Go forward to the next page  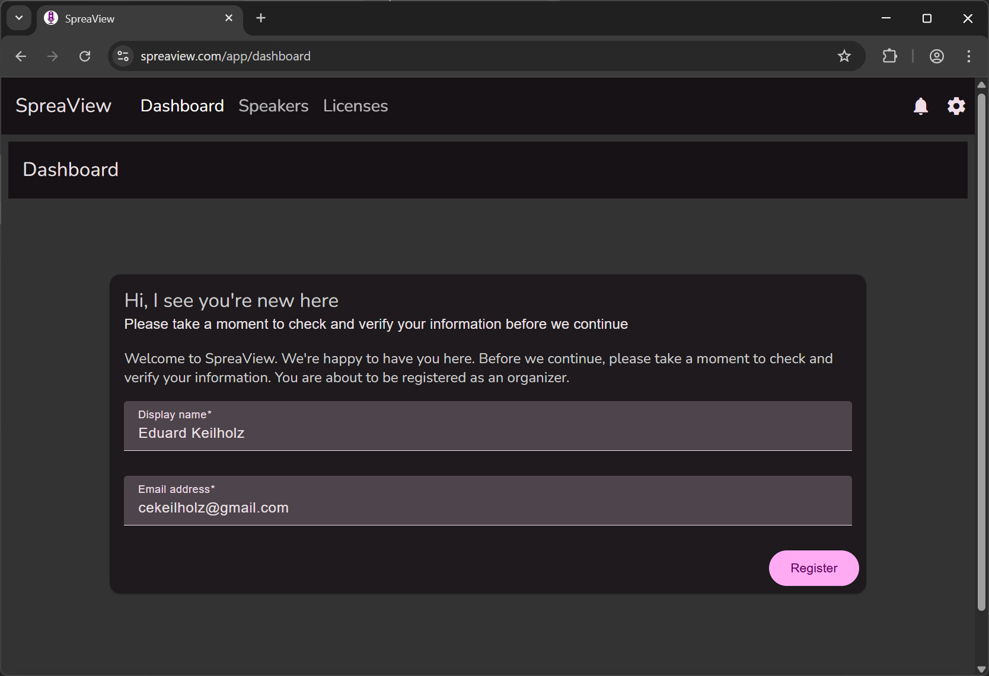pyautogui.click(x=53, y=56)
